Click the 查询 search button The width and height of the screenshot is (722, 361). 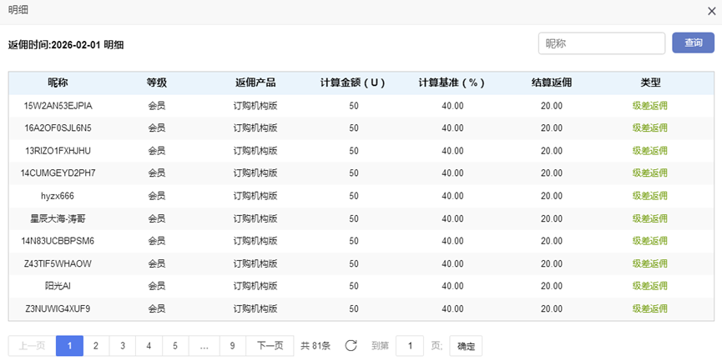[693, 43]
